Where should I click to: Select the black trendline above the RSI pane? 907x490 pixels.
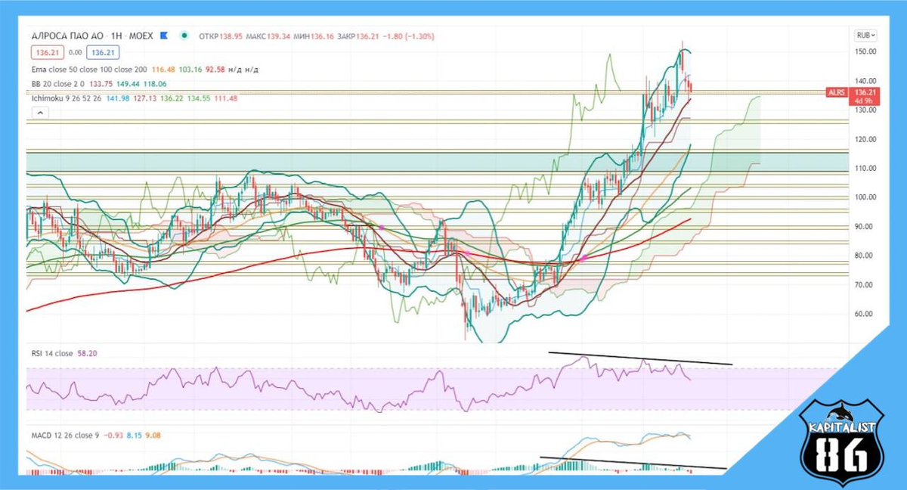point(640,358)
